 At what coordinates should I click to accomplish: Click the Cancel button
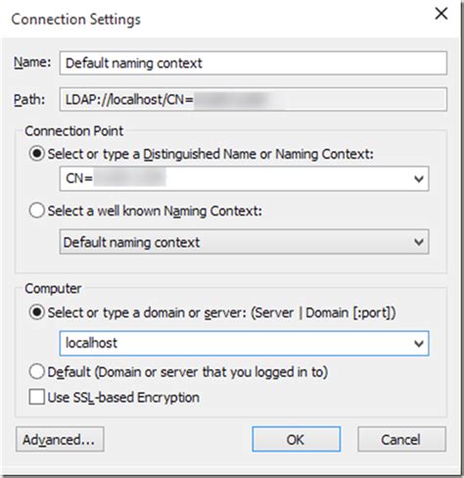coord(401,440)
